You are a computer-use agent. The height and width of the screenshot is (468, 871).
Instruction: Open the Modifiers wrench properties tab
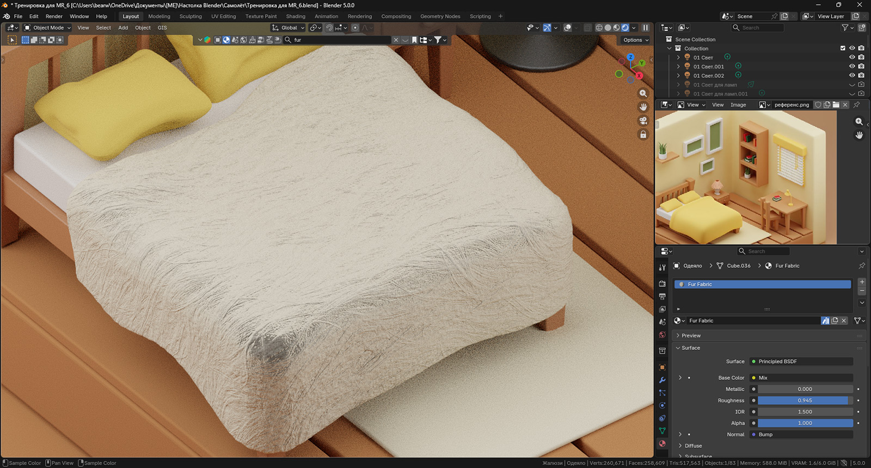click(x=662, y=380)
